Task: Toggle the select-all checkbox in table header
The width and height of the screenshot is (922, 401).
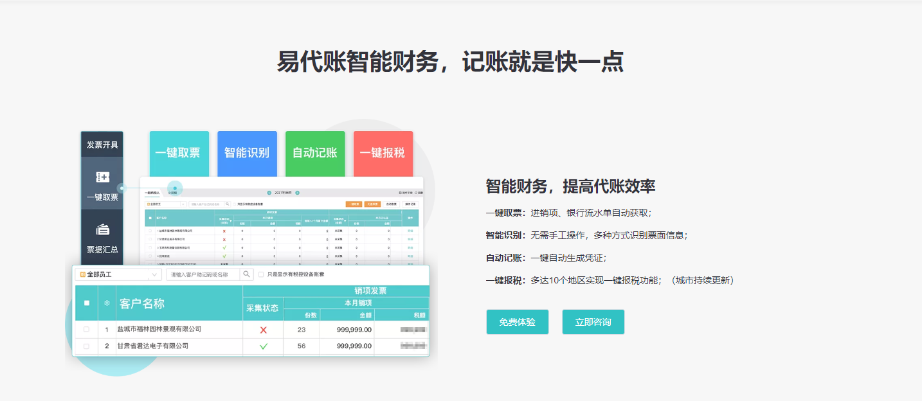Action: [87, 303]
